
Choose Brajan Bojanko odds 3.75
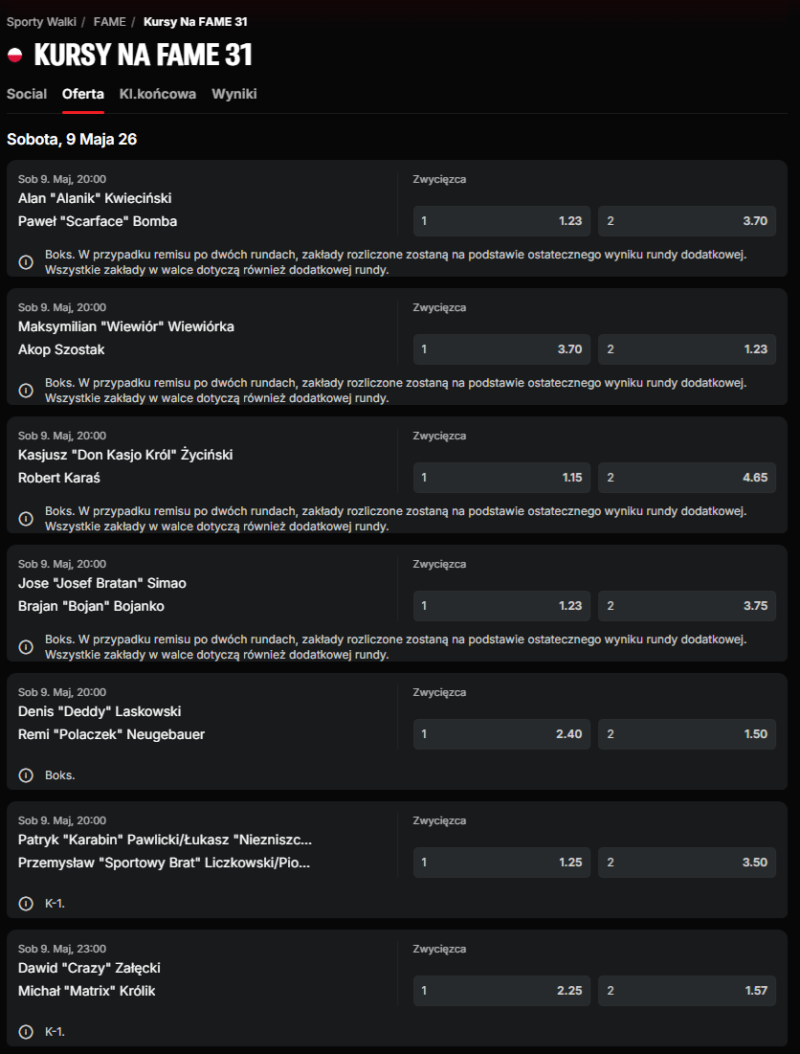coord(687,606)
